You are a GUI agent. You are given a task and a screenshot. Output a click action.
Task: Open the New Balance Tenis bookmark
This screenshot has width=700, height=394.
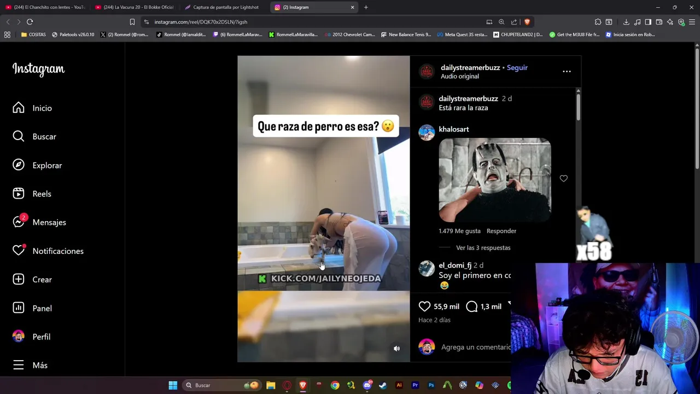(x=405, y=34)
